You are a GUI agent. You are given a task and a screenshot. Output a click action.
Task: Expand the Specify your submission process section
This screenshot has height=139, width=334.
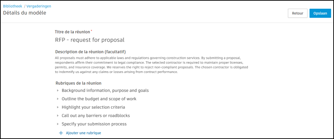click(x=58, y=124)
